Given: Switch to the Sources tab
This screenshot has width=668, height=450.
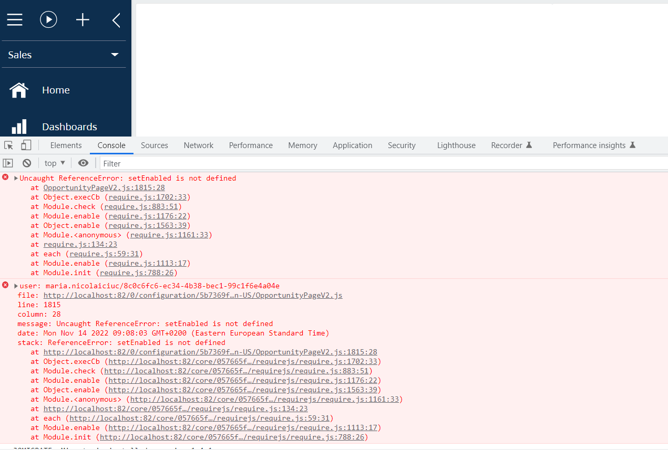Looking at the screenshot, I should coord(154,145).
